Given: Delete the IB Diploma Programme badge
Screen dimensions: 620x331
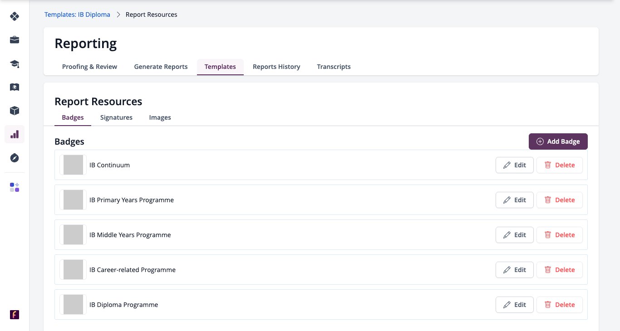Looking at the screenshot, I should pos(560,305).
